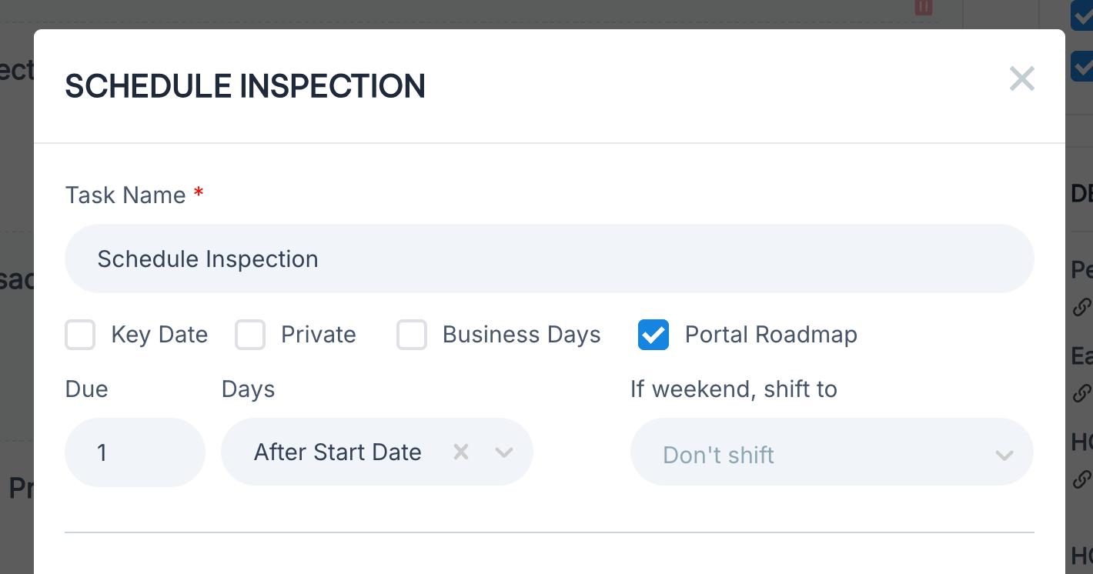Clear the After Start Date selection

click(x=460, y=452)
